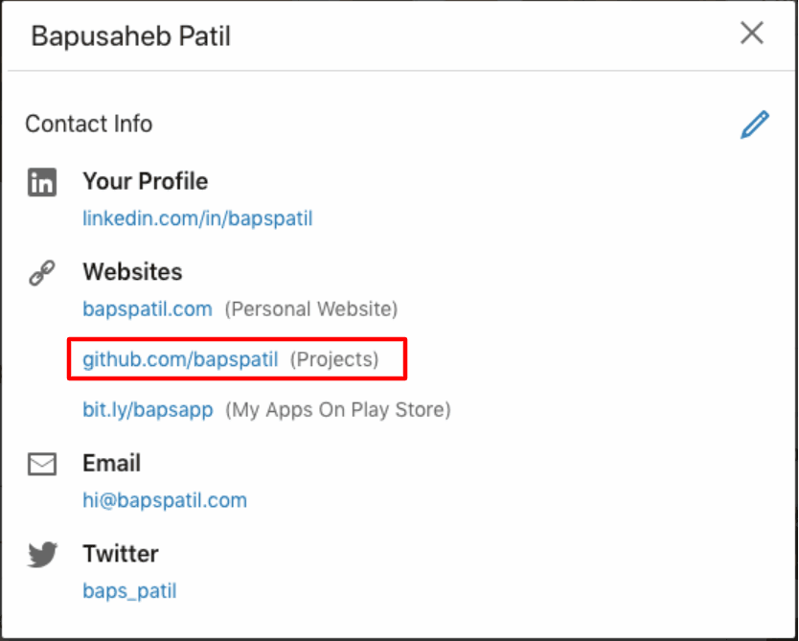The width and height of the screenshot is (799, 641).
Task: Click the Your Profile section heading
Action: pos(146,181)
